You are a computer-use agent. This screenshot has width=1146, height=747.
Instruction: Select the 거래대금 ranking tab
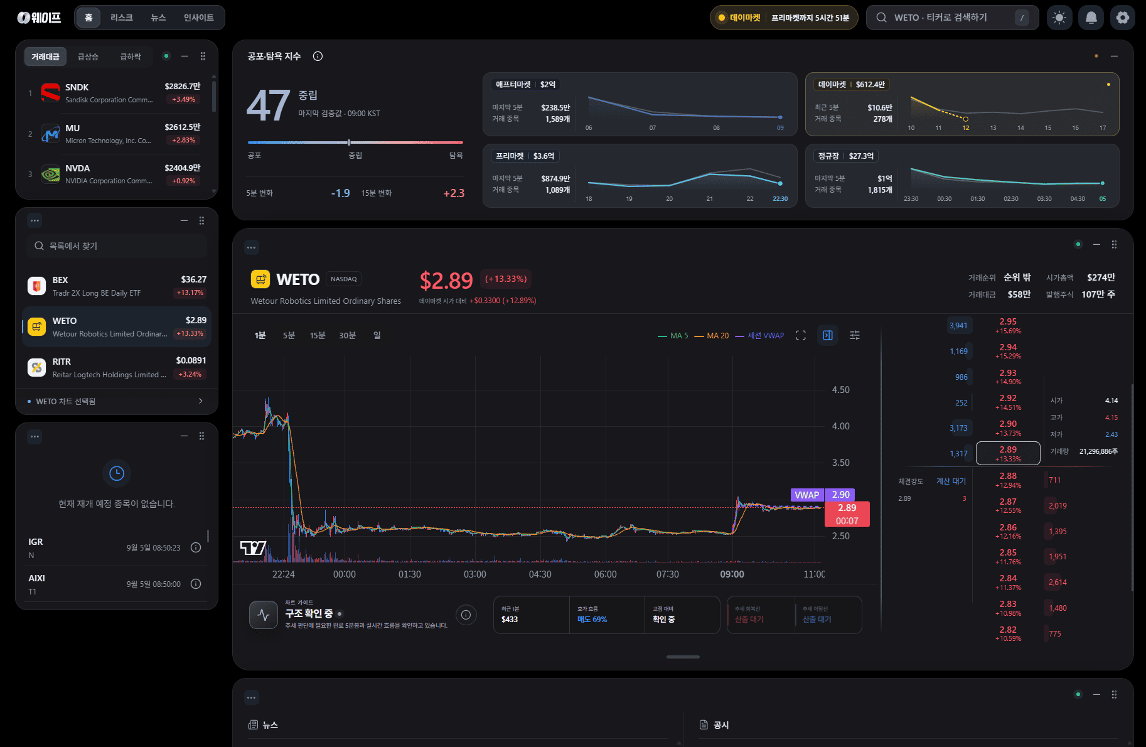coord(45,56)
